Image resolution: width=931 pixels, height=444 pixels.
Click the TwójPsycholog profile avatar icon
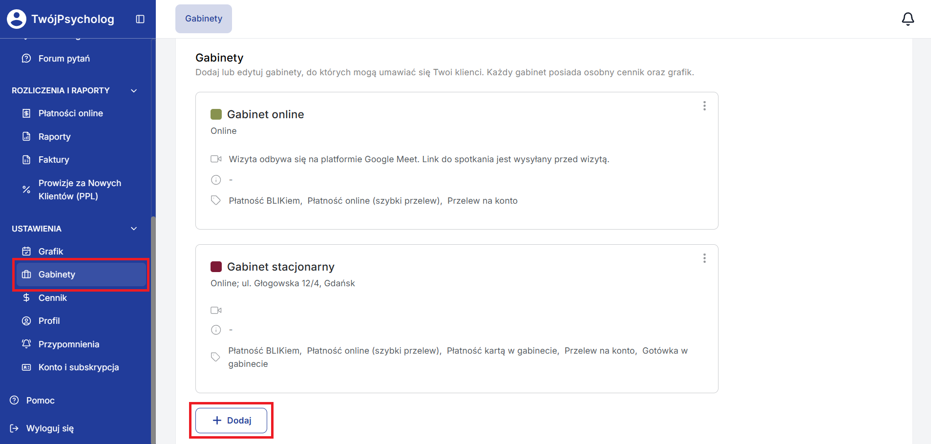click(x=17, y=19)
